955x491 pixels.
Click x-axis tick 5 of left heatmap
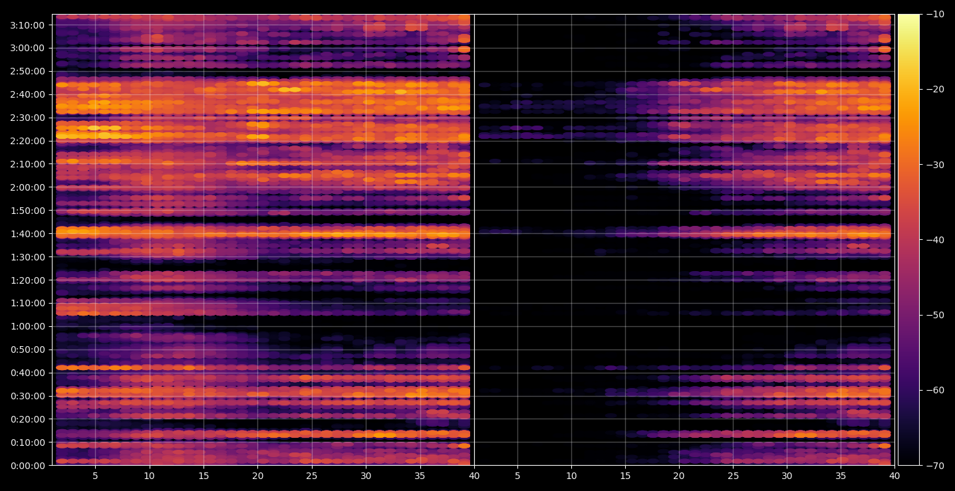point(95,476)
